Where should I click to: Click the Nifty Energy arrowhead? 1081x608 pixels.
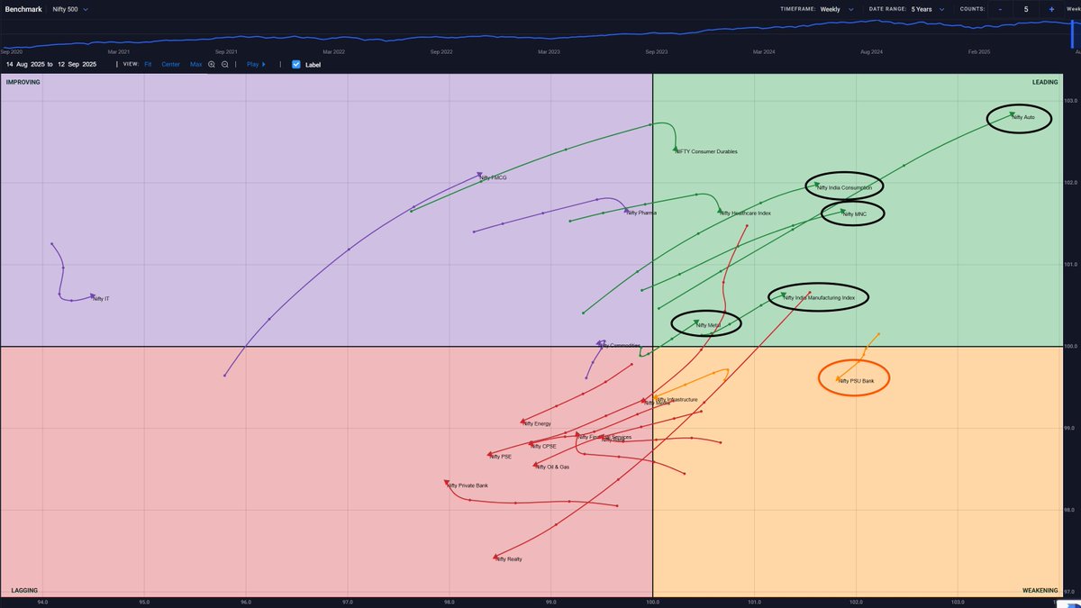522,422
